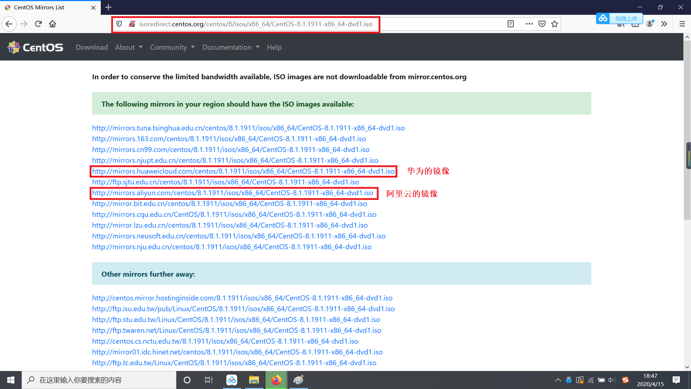Open Firefox hamburger menu
The height and width of the screenshot is (389, 691).
(x=682, y=24)
